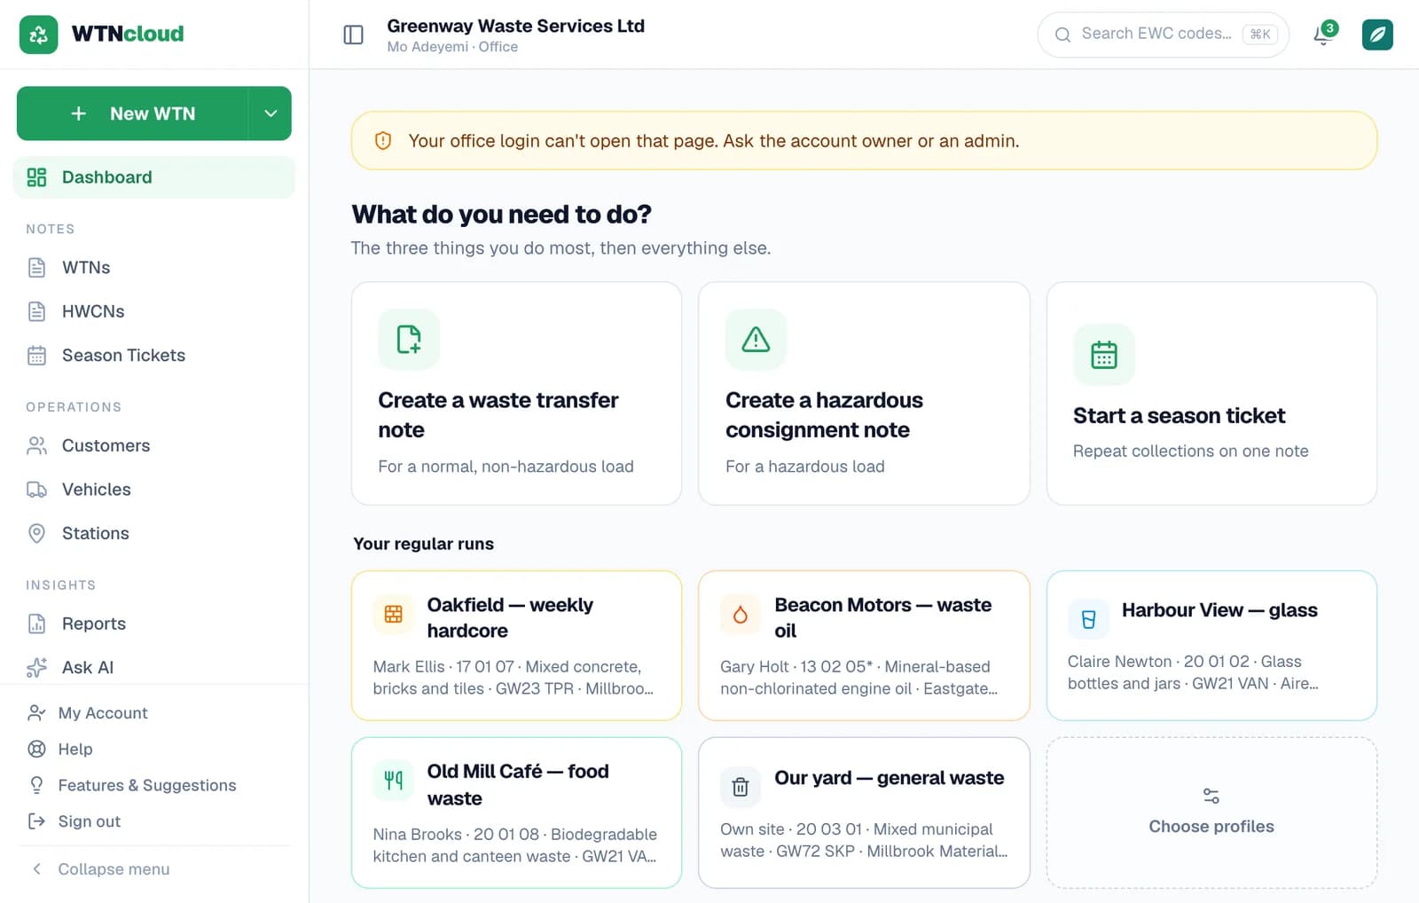The width and height of the screenshot is (1419, 903).
Task: Toggle the sidebar panel icon
Action: click(353, 35)
